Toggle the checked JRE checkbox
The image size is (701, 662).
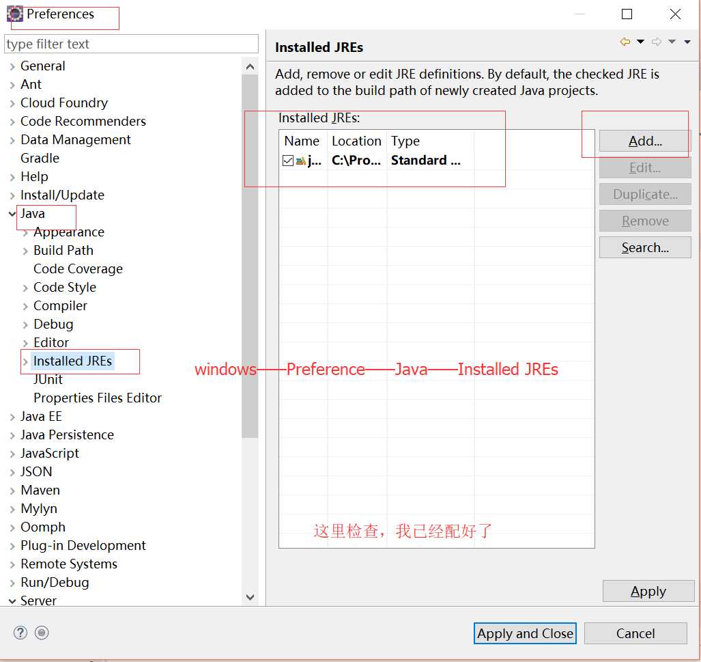[288, 161]
